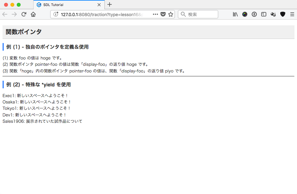
Task: Open the Firefox hamburger menu
Action: tap(292, 14)
